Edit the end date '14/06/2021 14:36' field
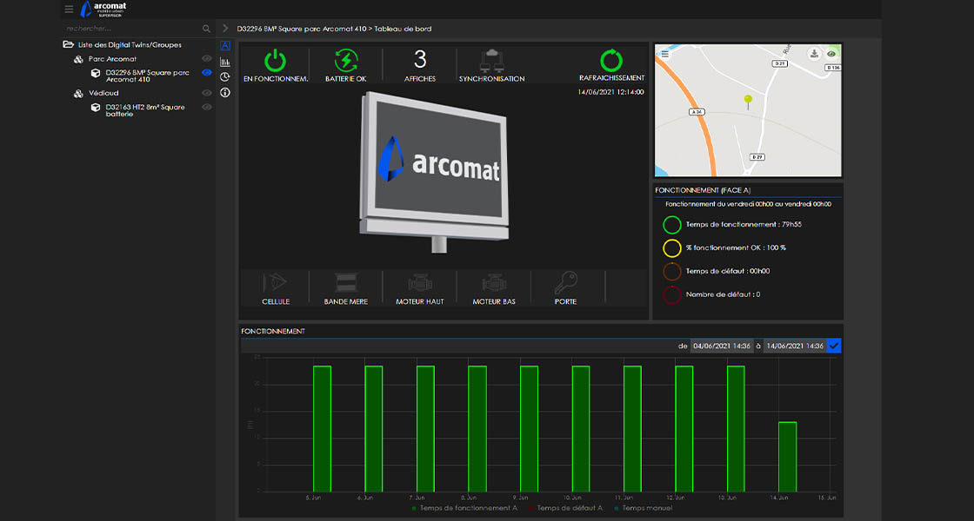The height and width of the screenshot is (521, 974). (795, 346)
